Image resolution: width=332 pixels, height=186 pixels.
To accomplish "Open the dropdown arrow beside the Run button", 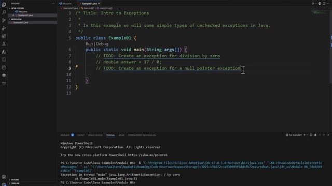I will pyautogui.click(x=316, y=4).
